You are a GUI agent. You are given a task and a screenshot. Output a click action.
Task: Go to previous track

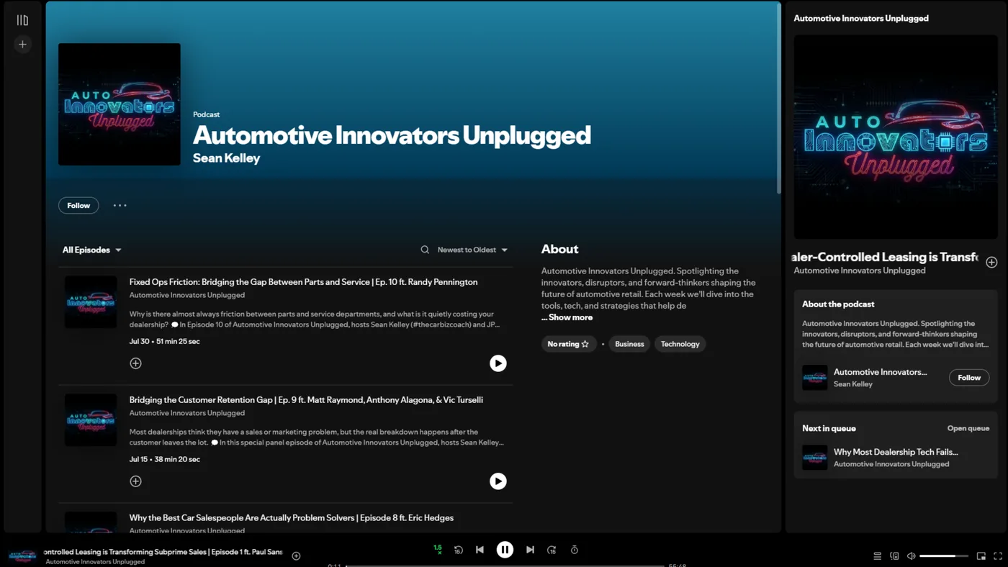tap(480, 550)
